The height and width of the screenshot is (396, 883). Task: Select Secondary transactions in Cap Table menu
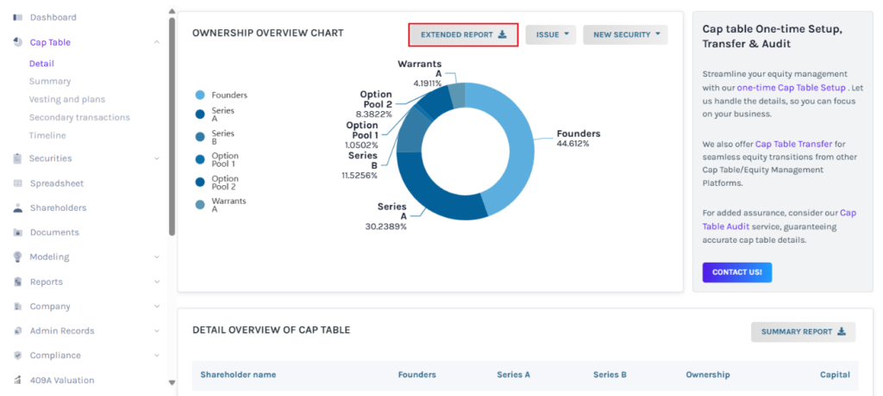click(x=79, y=118)
